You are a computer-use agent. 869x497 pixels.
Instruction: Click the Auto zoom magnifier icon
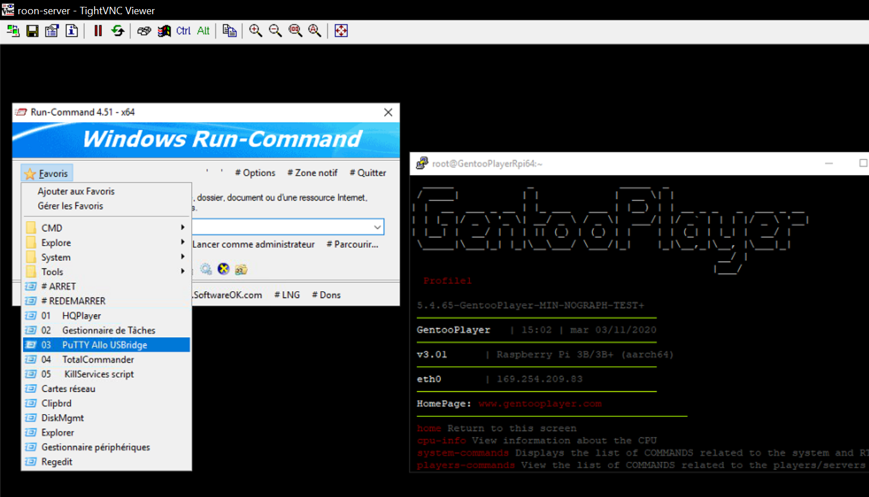[x=315, y=31]
